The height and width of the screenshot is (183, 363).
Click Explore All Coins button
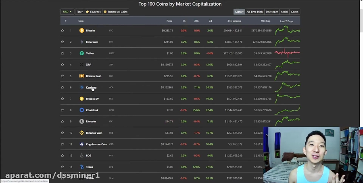click(115, 12)
